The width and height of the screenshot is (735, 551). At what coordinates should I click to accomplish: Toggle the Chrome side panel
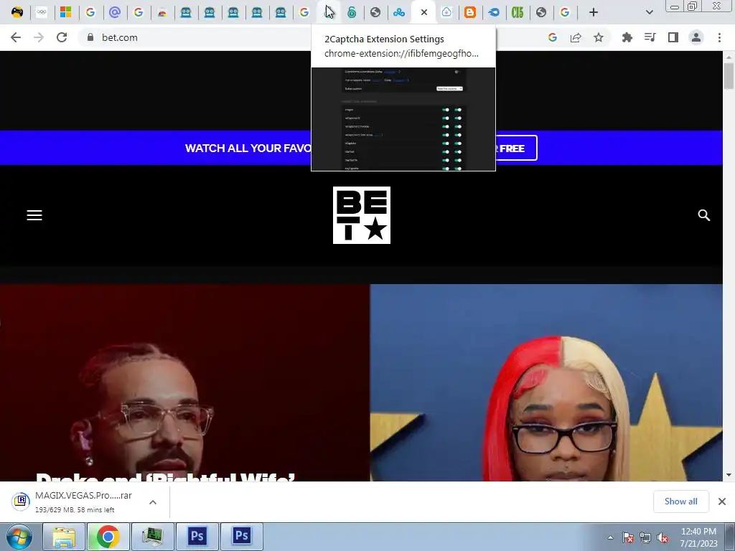click(x=673, y=37)
